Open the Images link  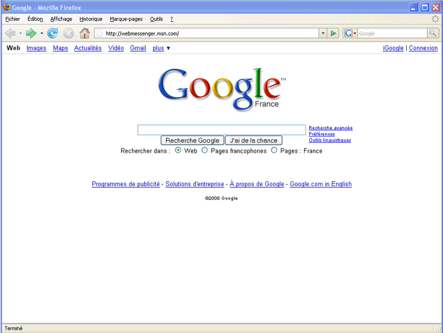tap(36, 48)
